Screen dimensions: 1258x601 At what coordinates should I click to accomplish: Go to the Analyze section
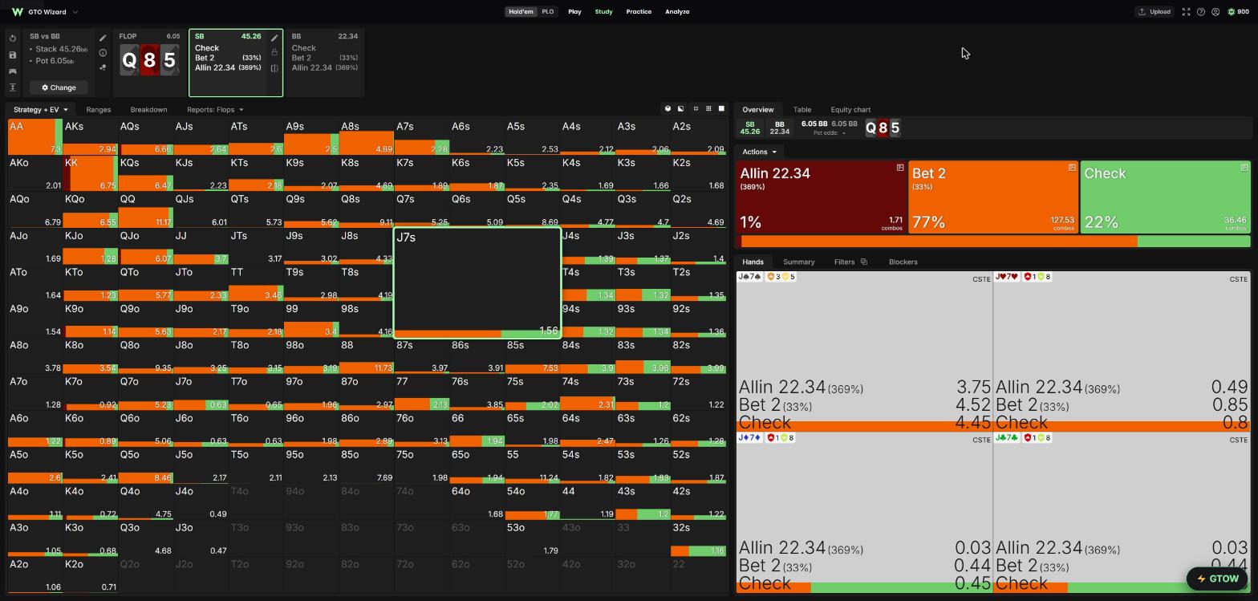tap(677, 12)
